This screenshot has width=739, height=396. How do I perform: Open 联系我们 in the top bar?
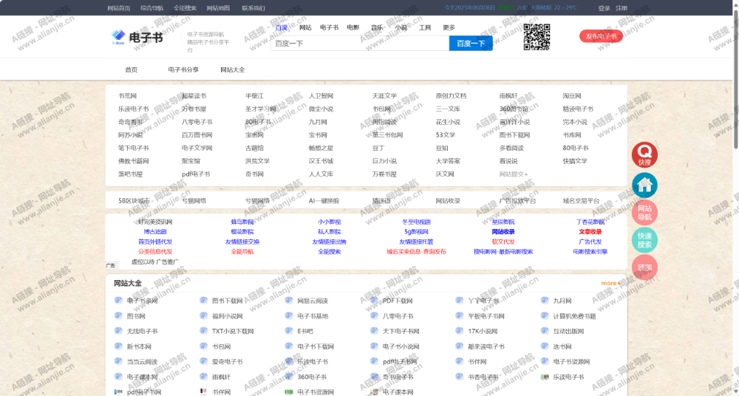[253, 8]
